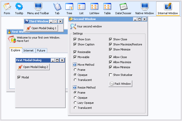Screen dimensions: 182x121
Task: Click Open Modal Dialog 2 button
Action: point(33,67)
